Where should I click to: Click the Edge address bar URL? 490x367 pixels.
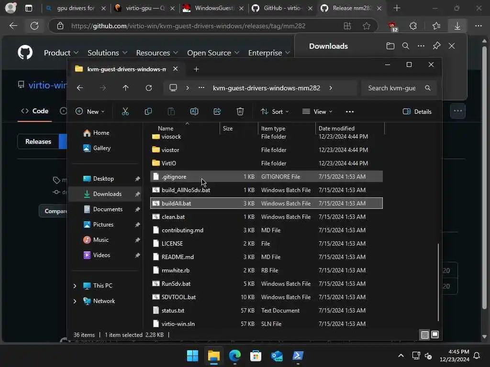point(188,26)
